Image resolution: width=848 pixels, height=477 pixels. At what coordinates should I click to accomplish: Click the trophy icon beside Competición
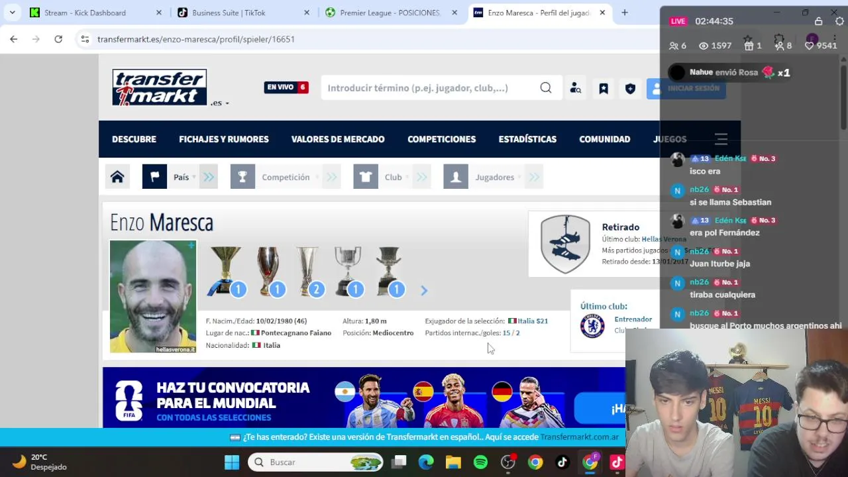(242, 177)
